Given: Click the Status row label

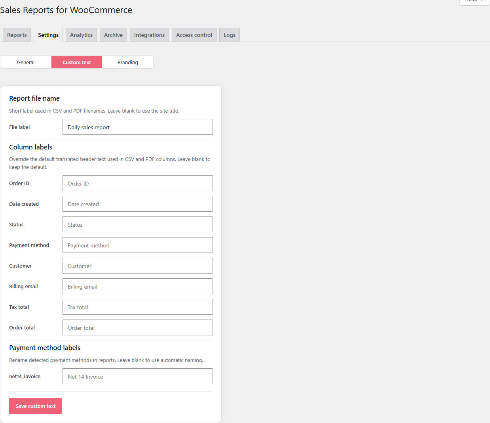Looking at the screenshot, I should [x=16, y=224].
